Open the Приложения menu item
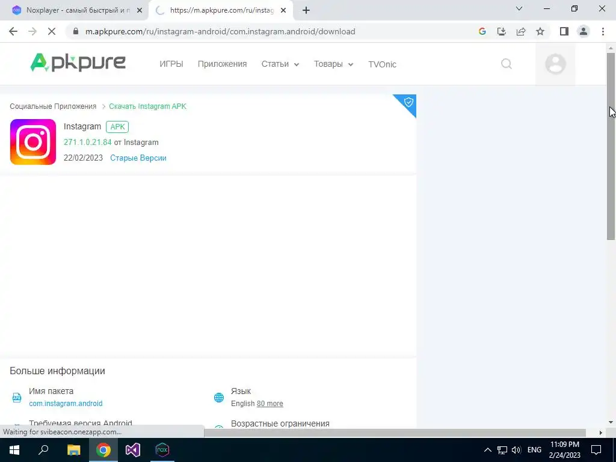616x462 pixels. tap(223, 64)
